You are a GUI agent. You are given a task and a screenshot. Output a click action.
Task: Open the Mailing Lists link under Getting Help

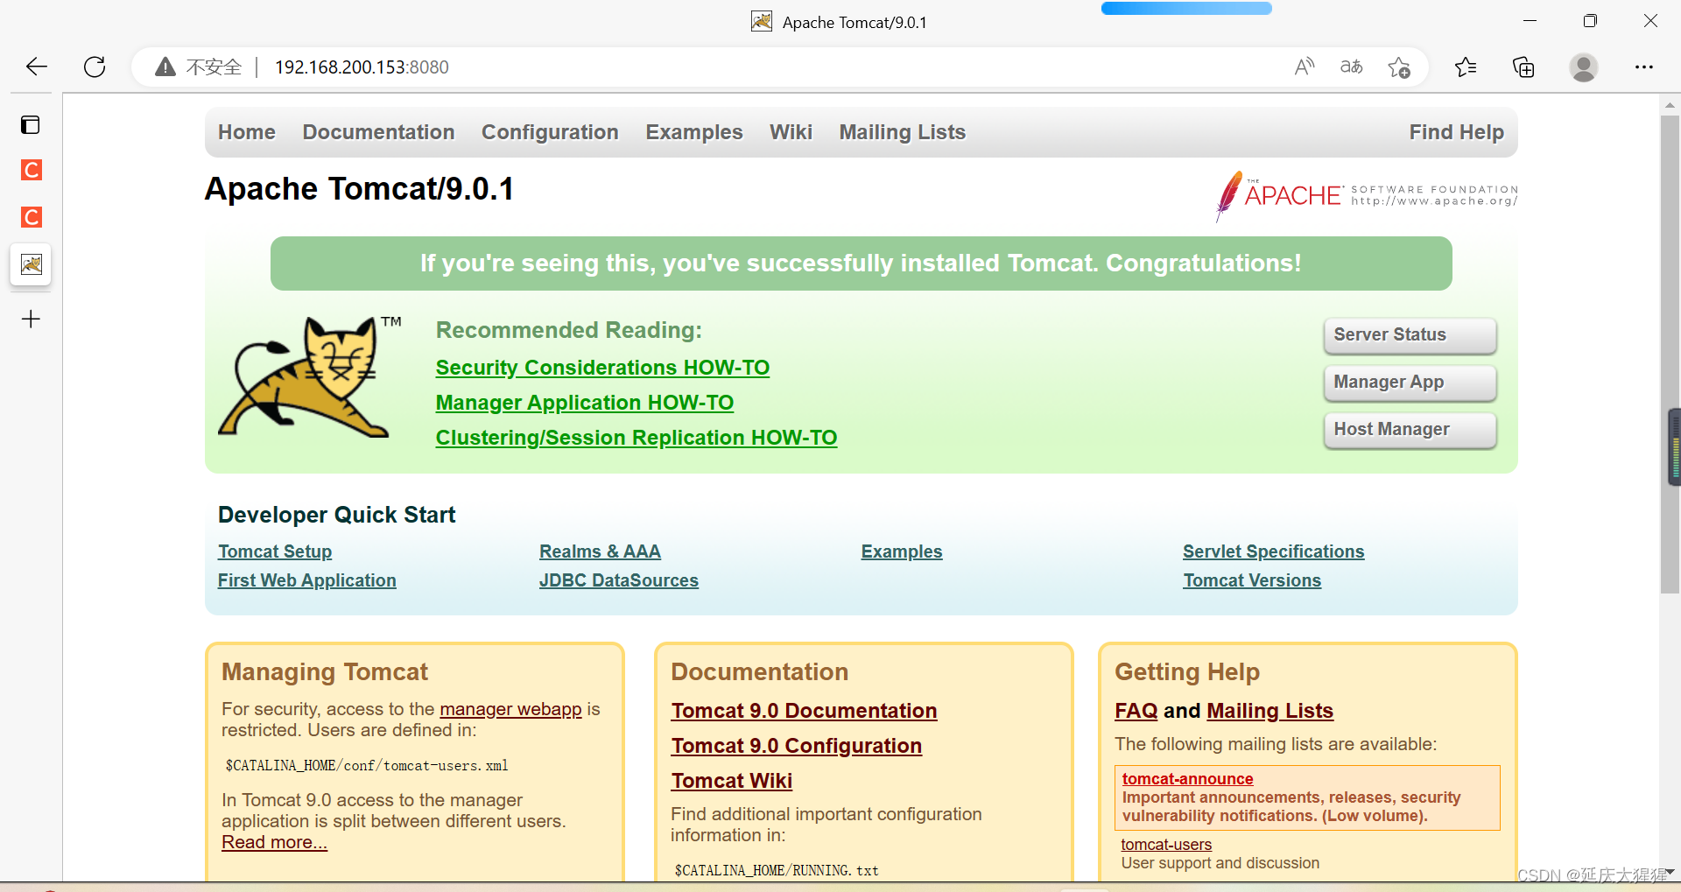(x=1270, y=711)
